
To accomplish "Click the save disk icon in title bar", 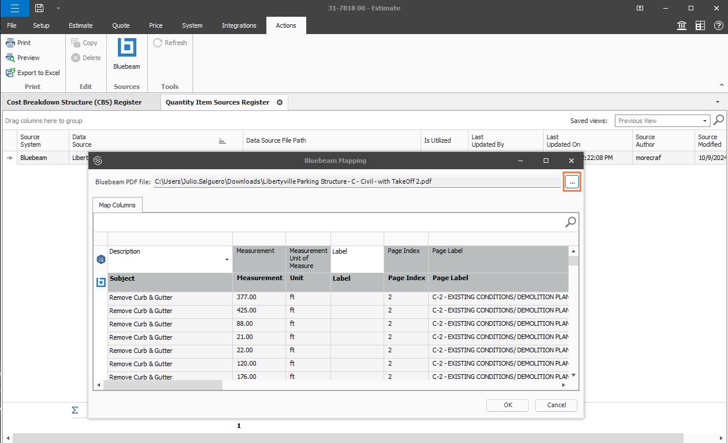I will point(39,8).
